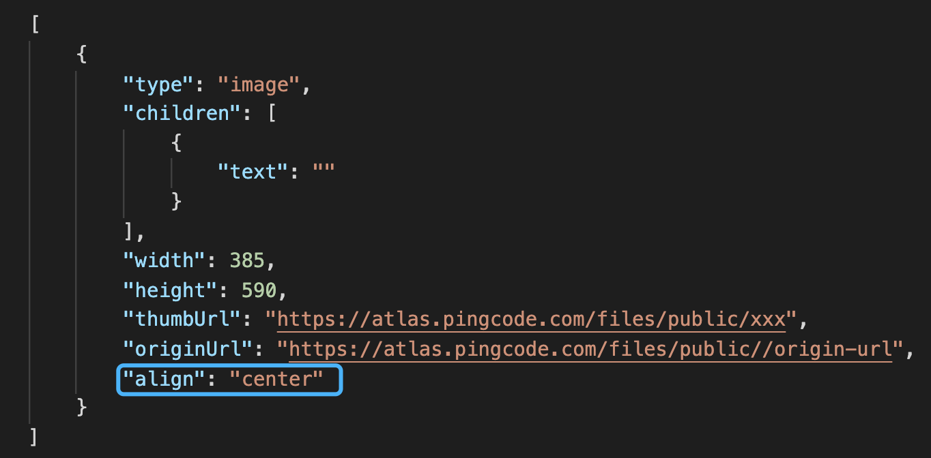The image size is (931, 458).
Task: Open the thumbUrl atlas.pingcode.com link
Action: pyautogui.click(x=531, y=320)
